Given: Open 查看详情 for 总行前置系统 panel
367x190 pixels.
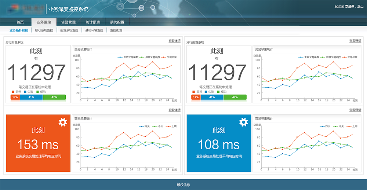Looking at the screenshot, I should tap(174, 41).
